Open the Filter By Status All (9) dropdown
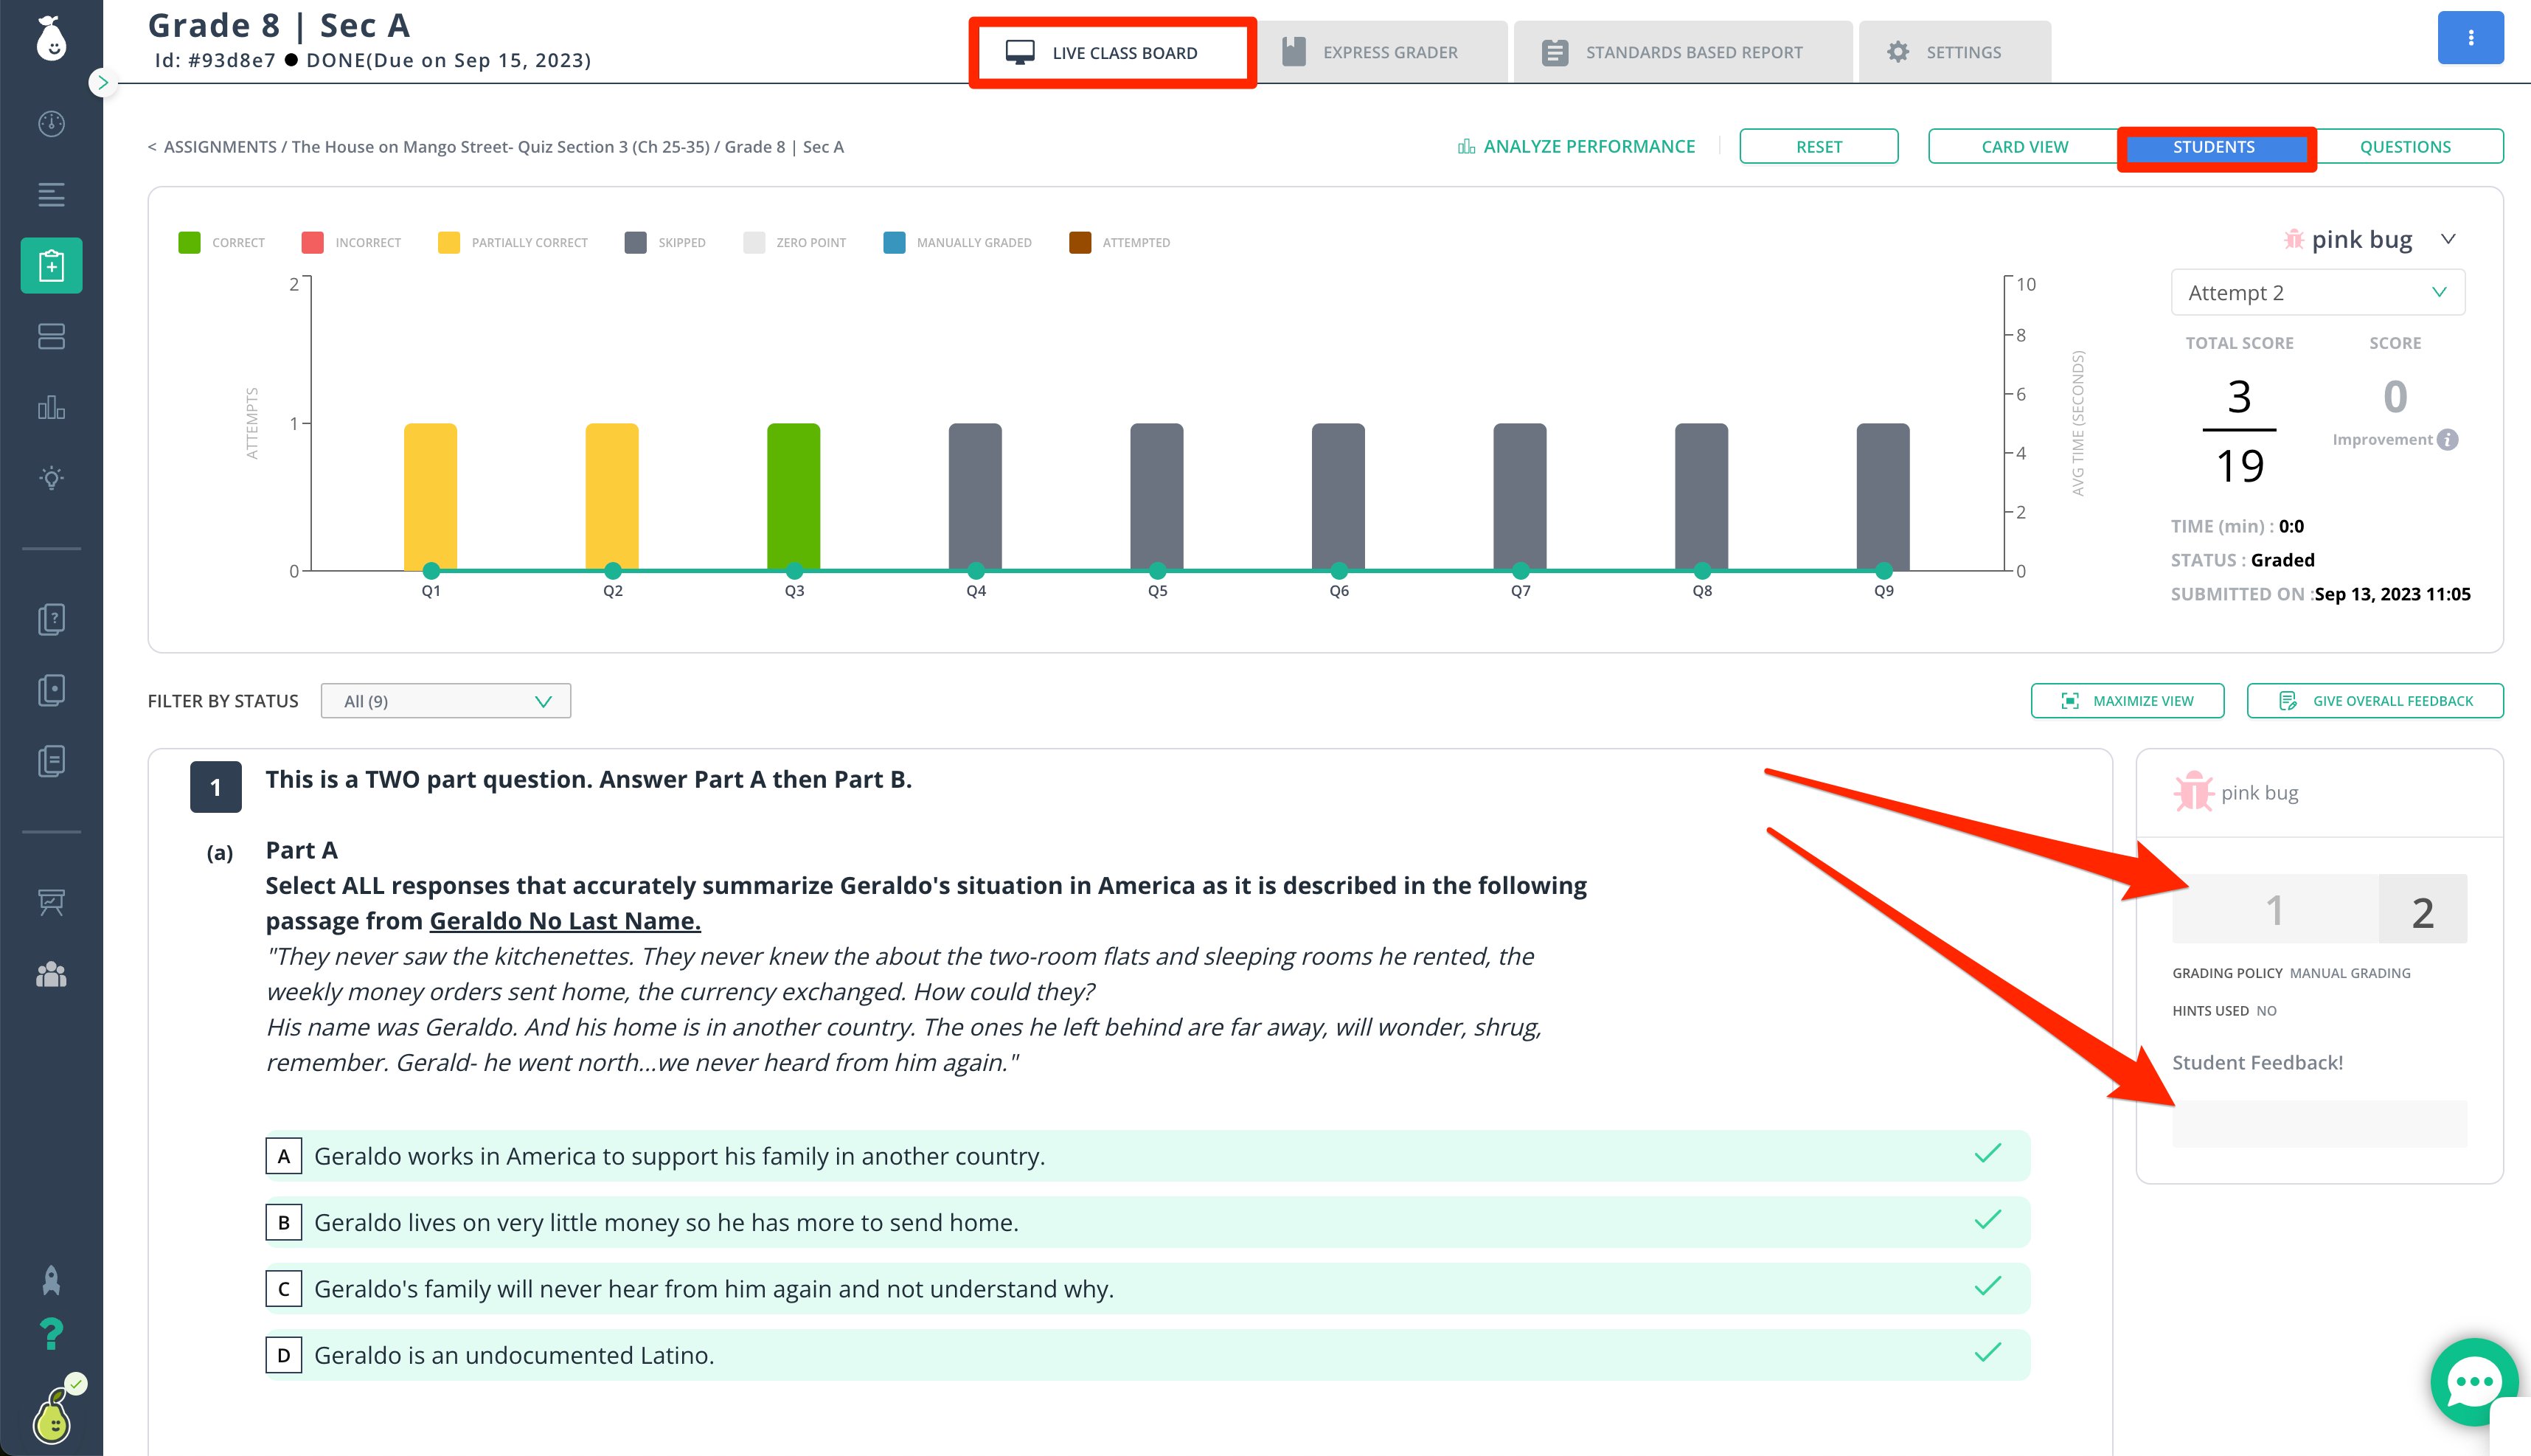The height and width of the screenshot is (1456, 2531). tap(446, 701)
